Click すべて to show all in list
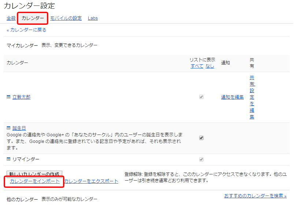Viewport: 294px width, 208px height. [x=197, y=66]
